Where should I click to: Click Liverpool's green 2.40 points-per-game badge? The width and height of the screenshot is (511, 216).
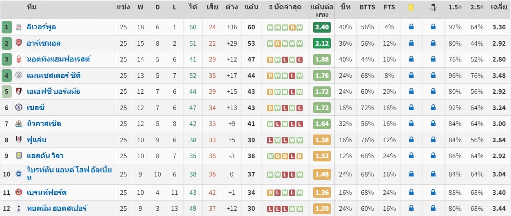coord(322,27)
